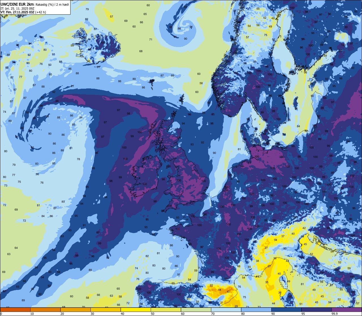The width and height of the screenshot is (362, 316).
Task: Click the 'VT: Fim. 27.11.2025 03Z (+42 h)' line
Action: pos(23,12)
